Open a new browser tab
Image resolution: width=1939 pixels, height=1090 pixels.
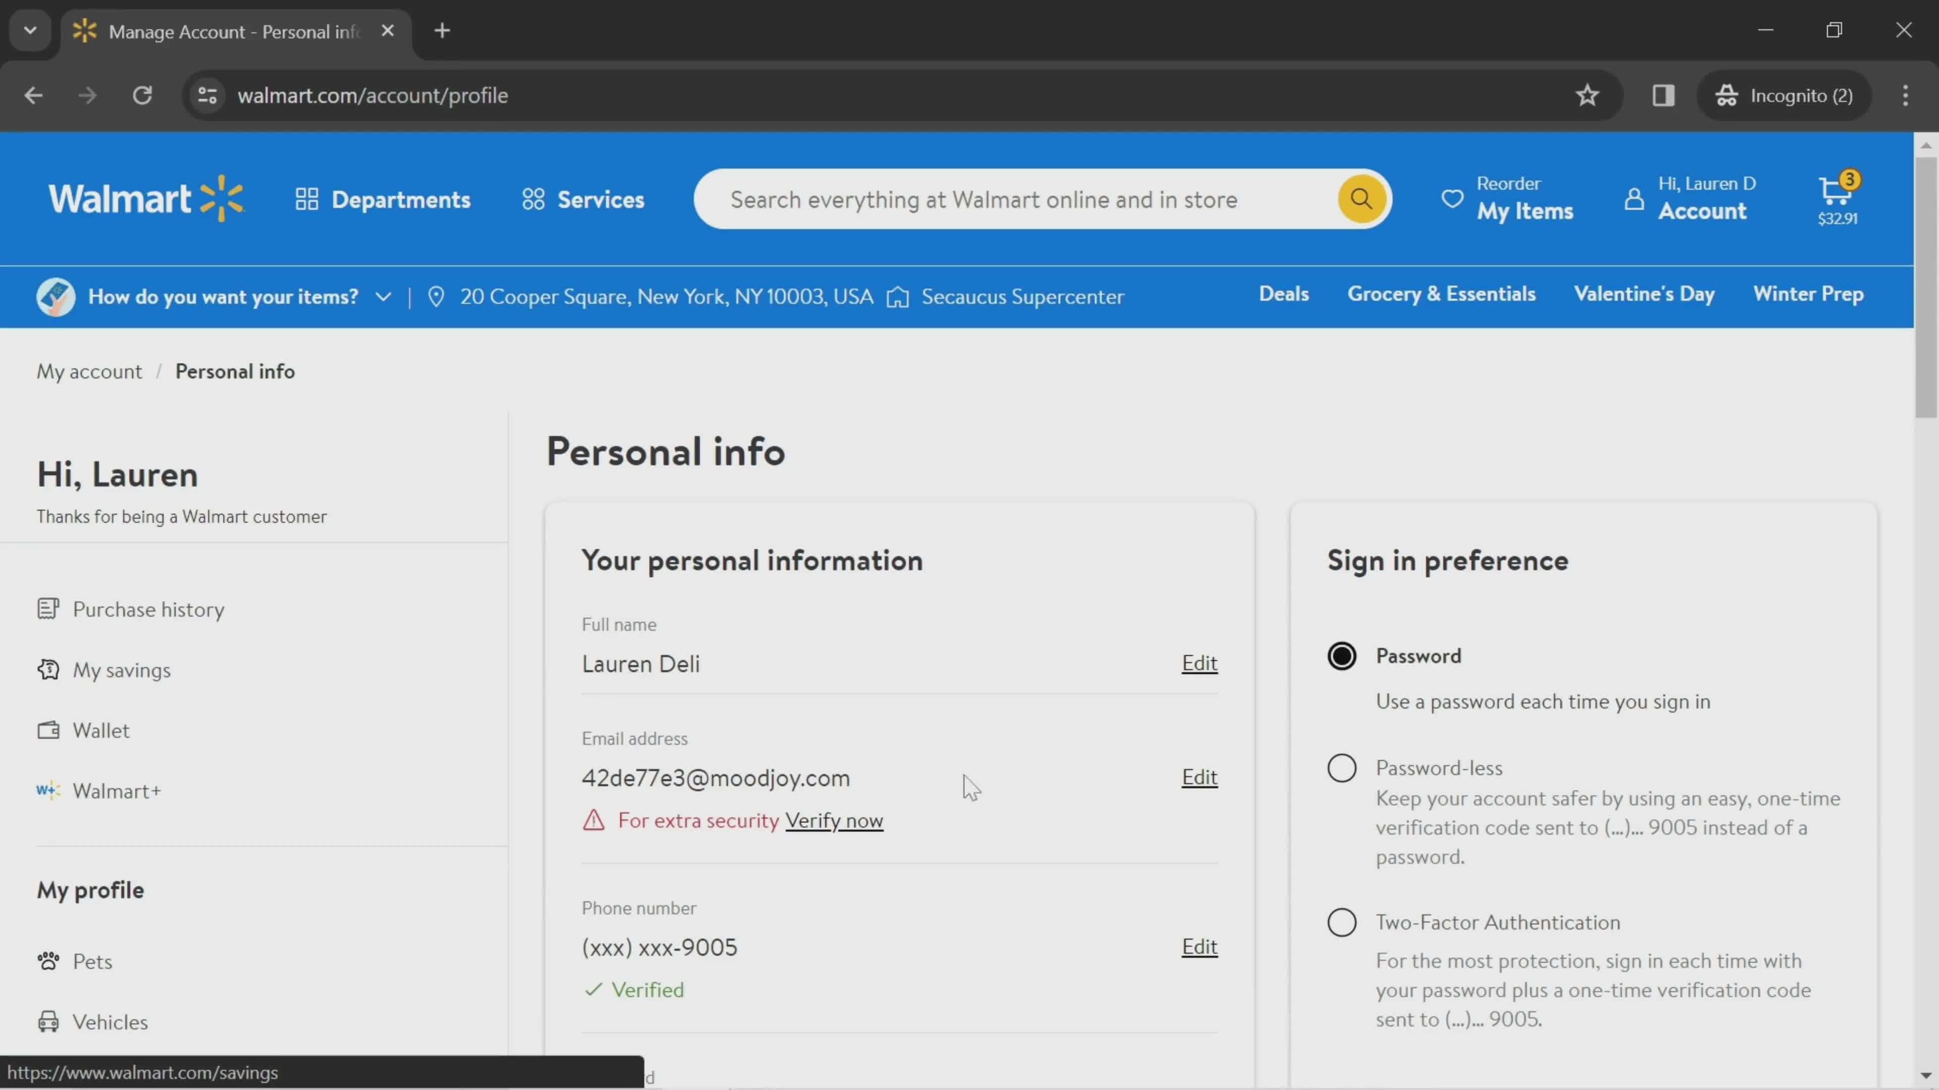point(443,31)
